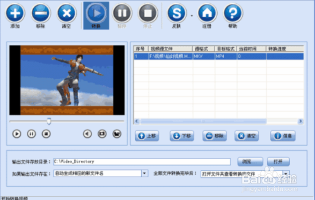Click the 视频源文件 column header
This screenshot has height=200, width=315.
tap(170, 49)
